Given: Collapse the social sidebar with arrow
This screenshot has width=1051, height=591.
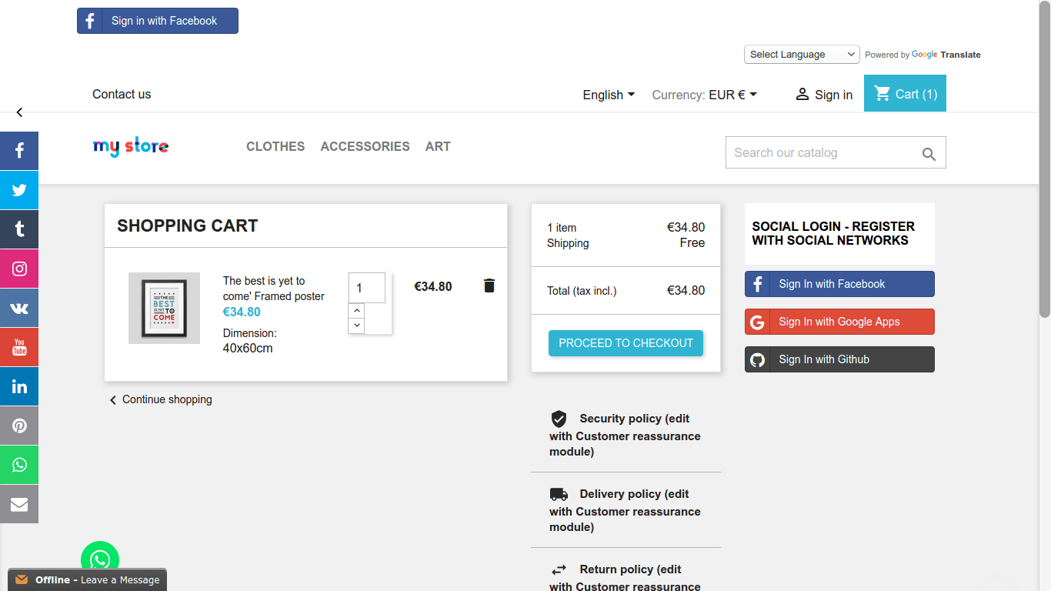Looking at the screenshot, I should tap(19, 112).
